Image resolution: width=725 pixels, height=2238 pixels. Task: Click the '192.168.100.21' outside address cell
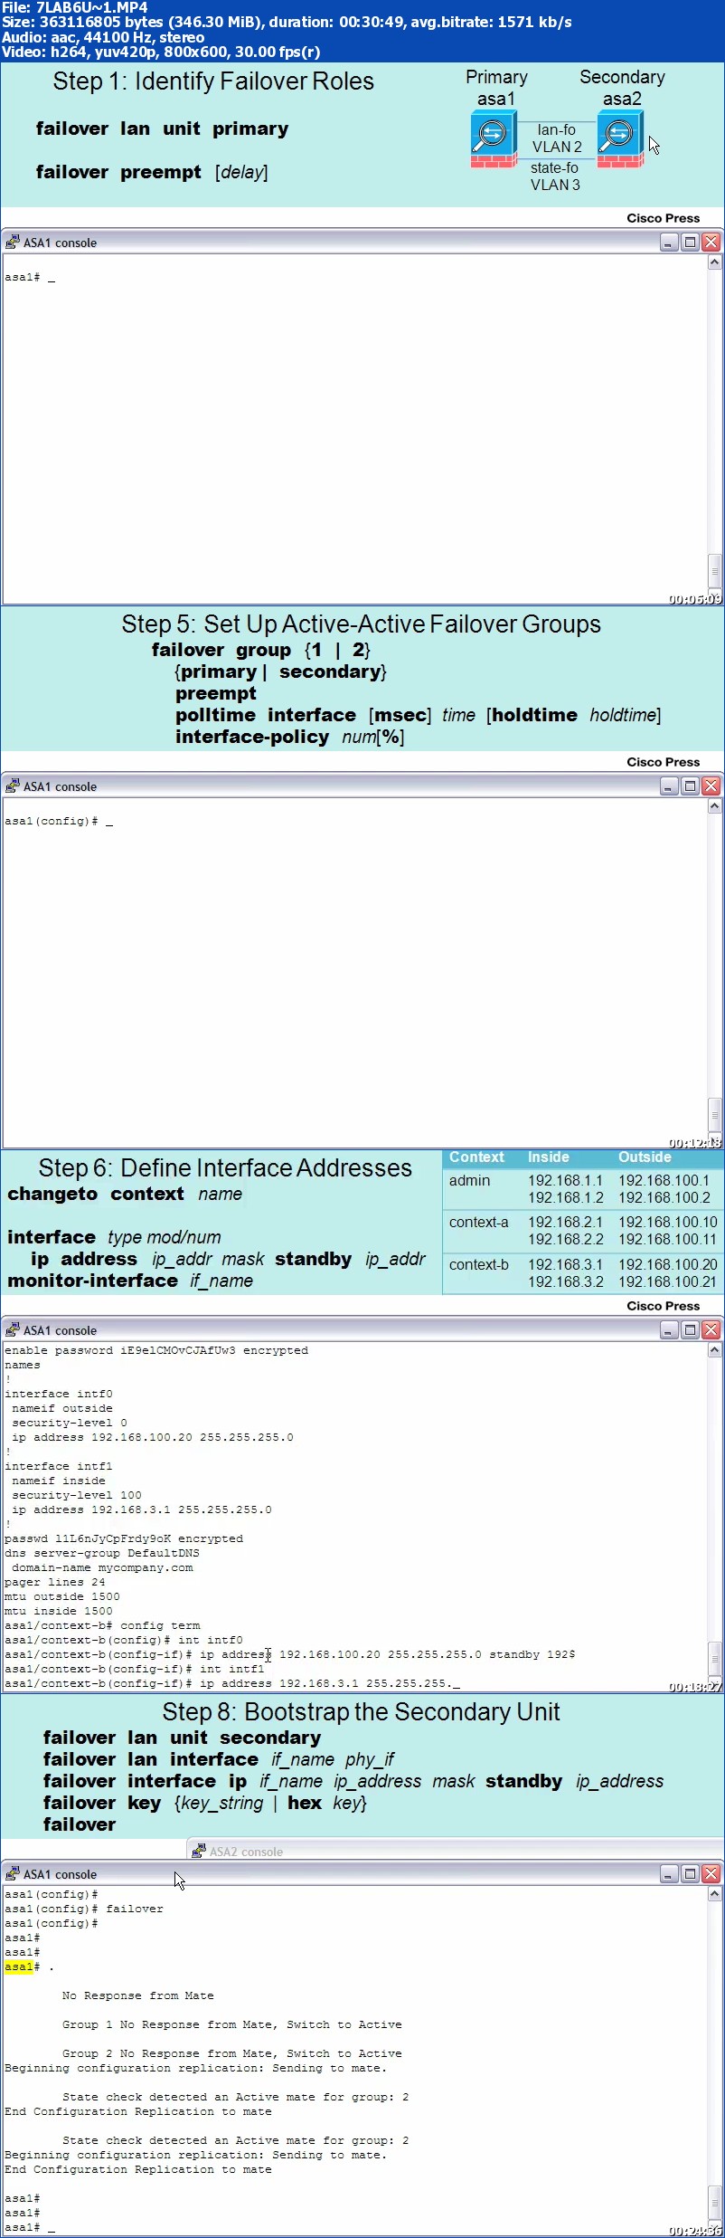[x=667, y=1282]
